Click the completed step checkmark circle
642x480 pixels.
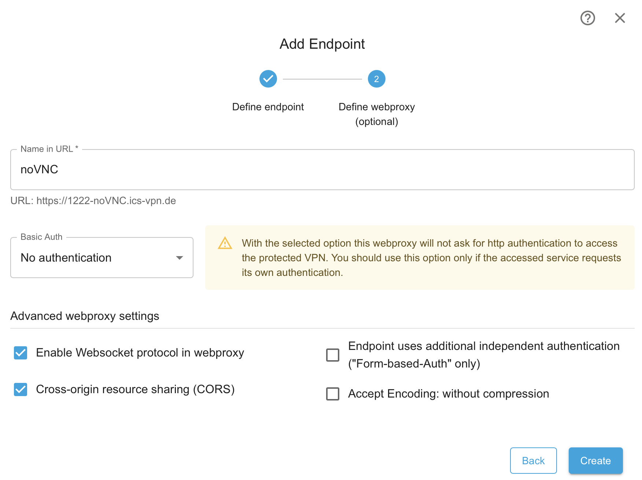pos(268,79)
